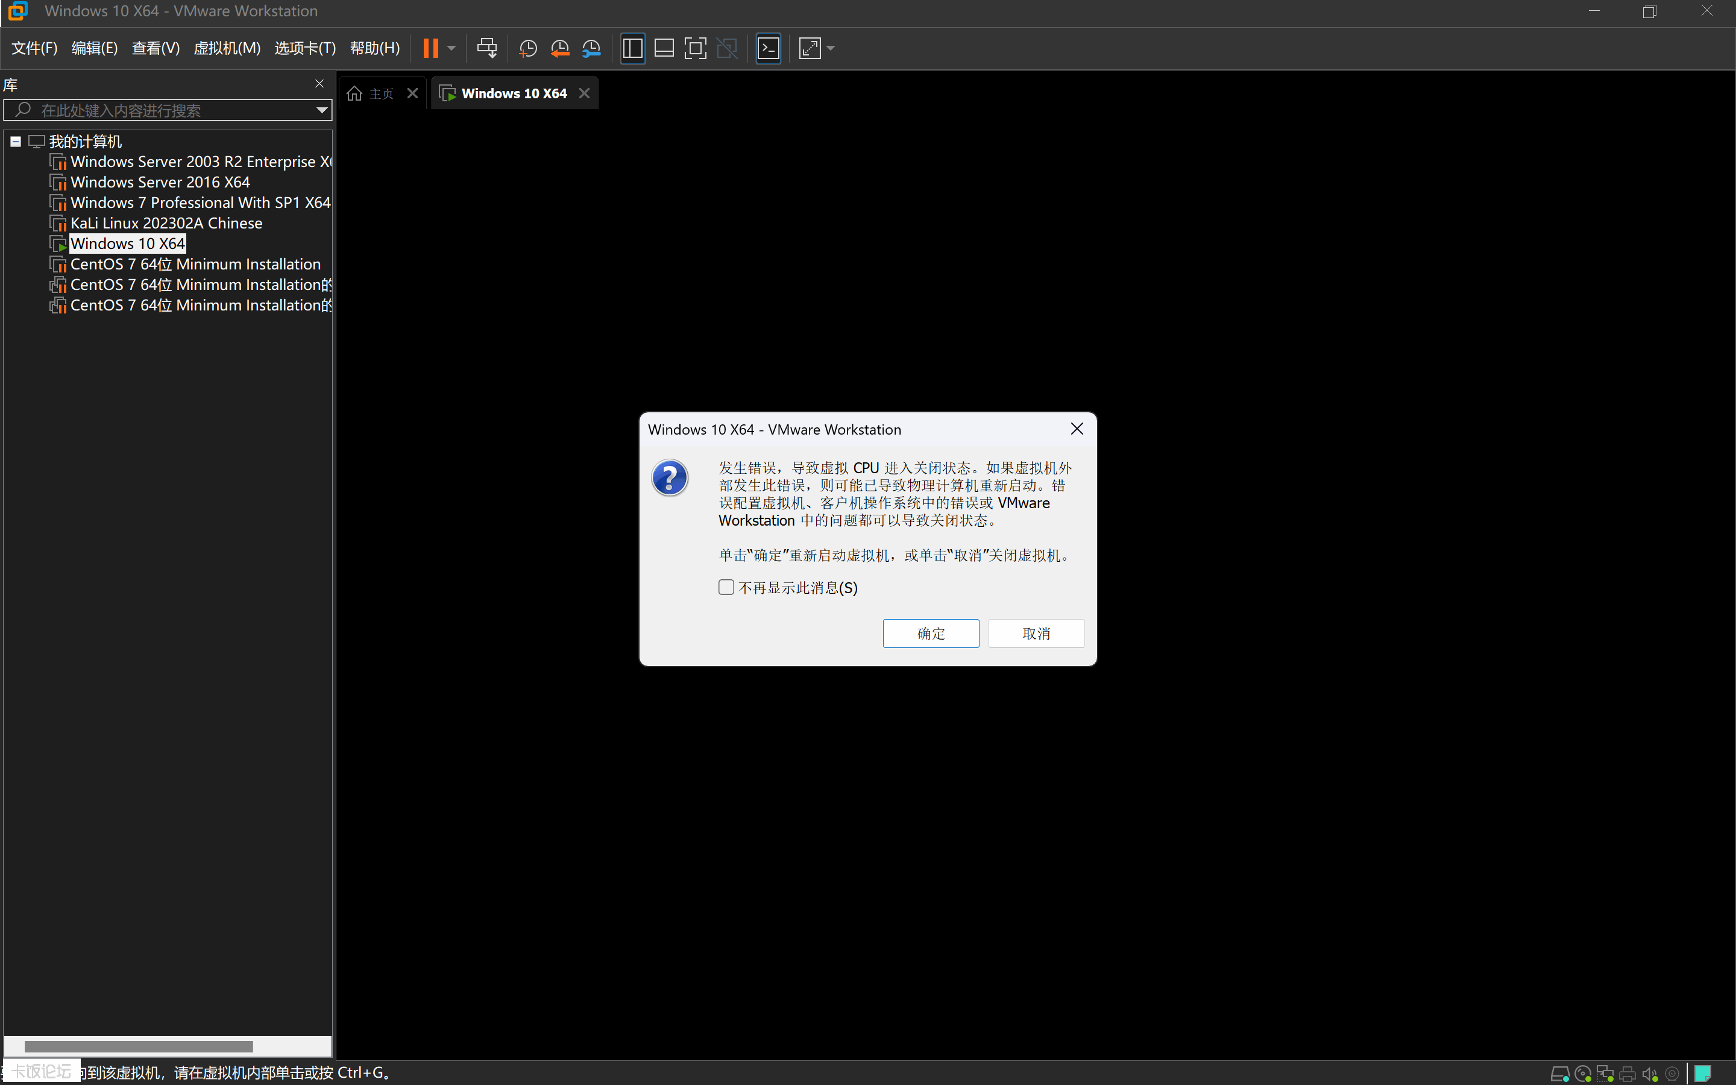Select KaLi Linux 202302A Chinese VM
Image resolution: width=1736 pixels, height=1085 pixels.
[x=166, y=223]
